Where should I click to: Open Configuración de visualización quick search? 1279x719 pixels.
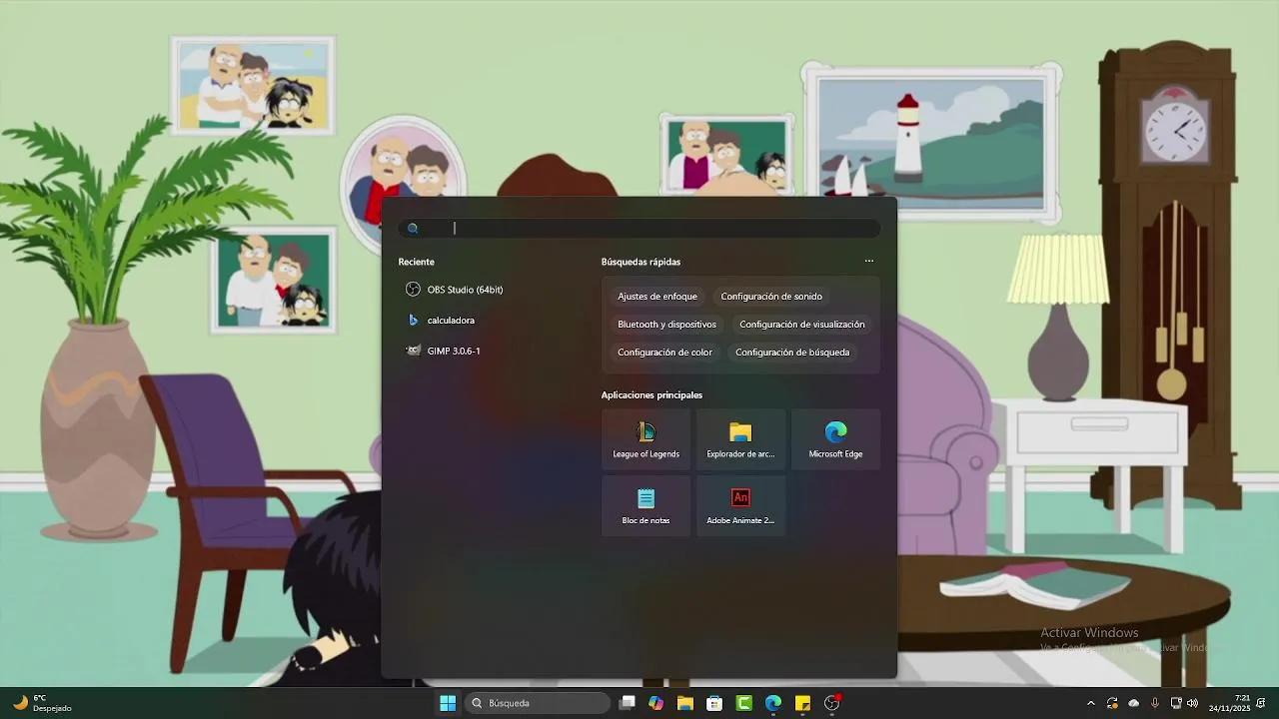click(802, 325)
